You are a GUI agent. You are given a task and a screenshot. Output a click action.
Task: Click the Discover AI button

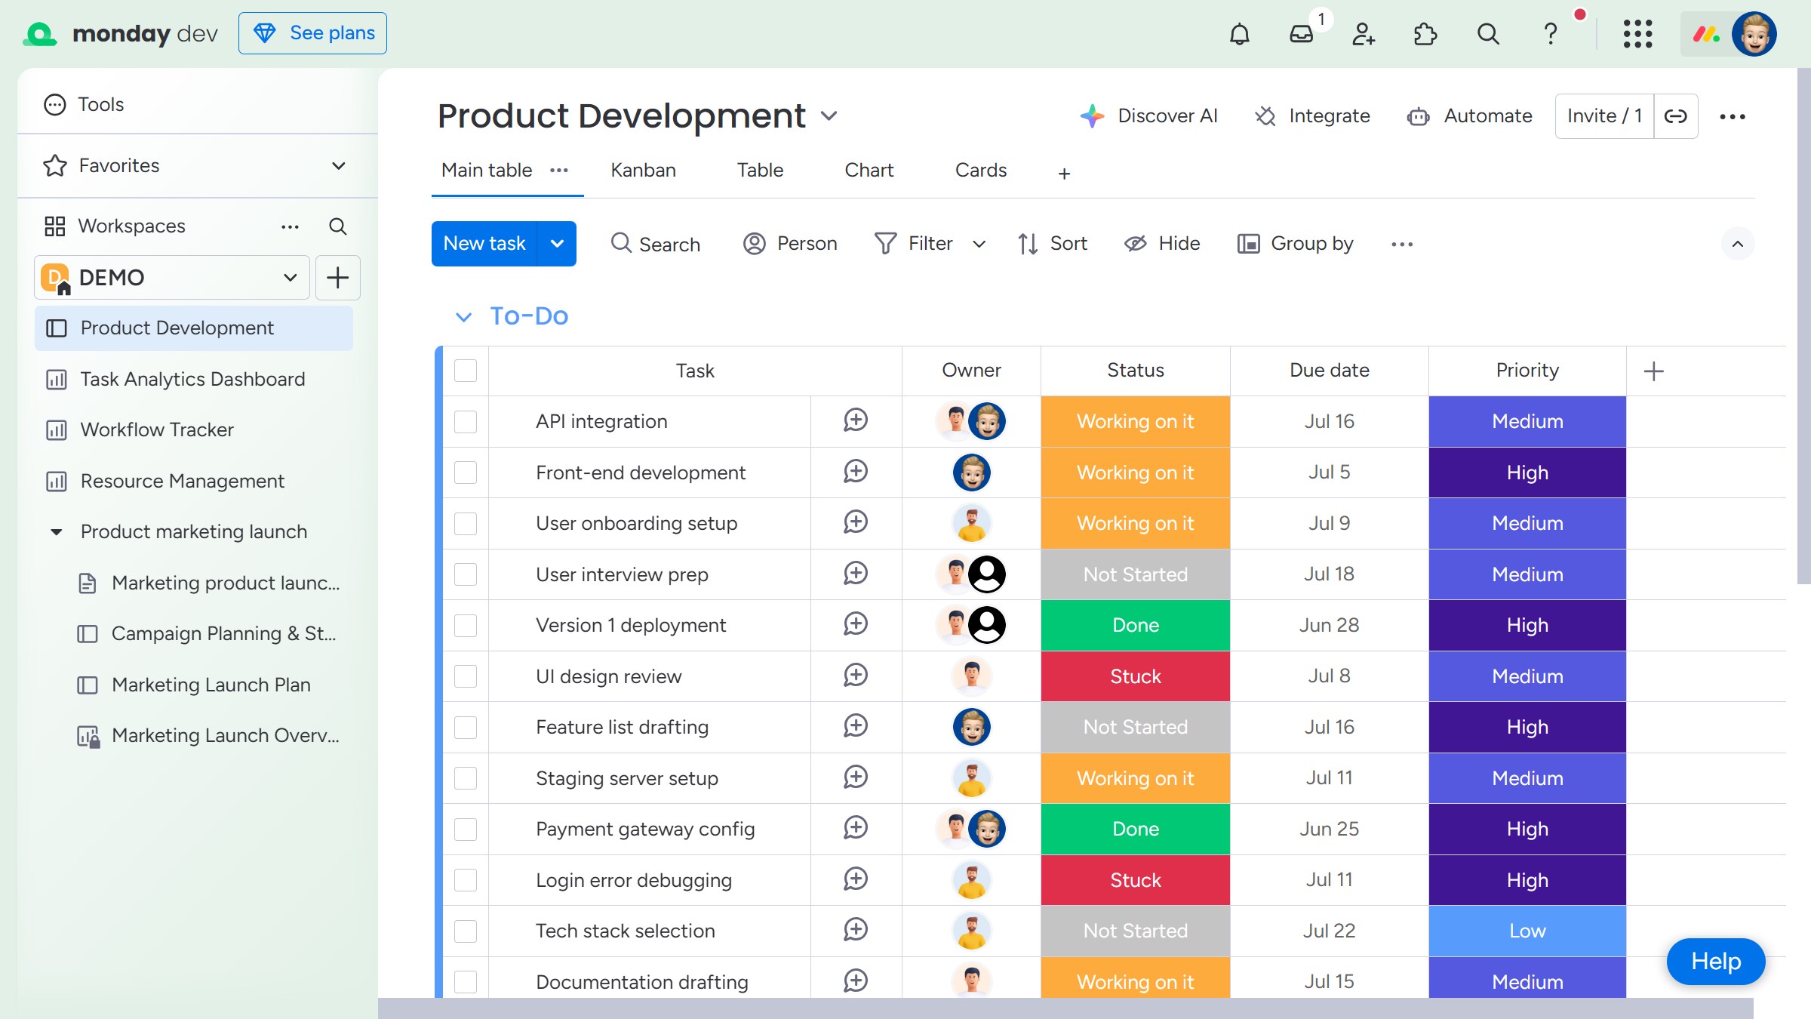(x=1148, y=116)
